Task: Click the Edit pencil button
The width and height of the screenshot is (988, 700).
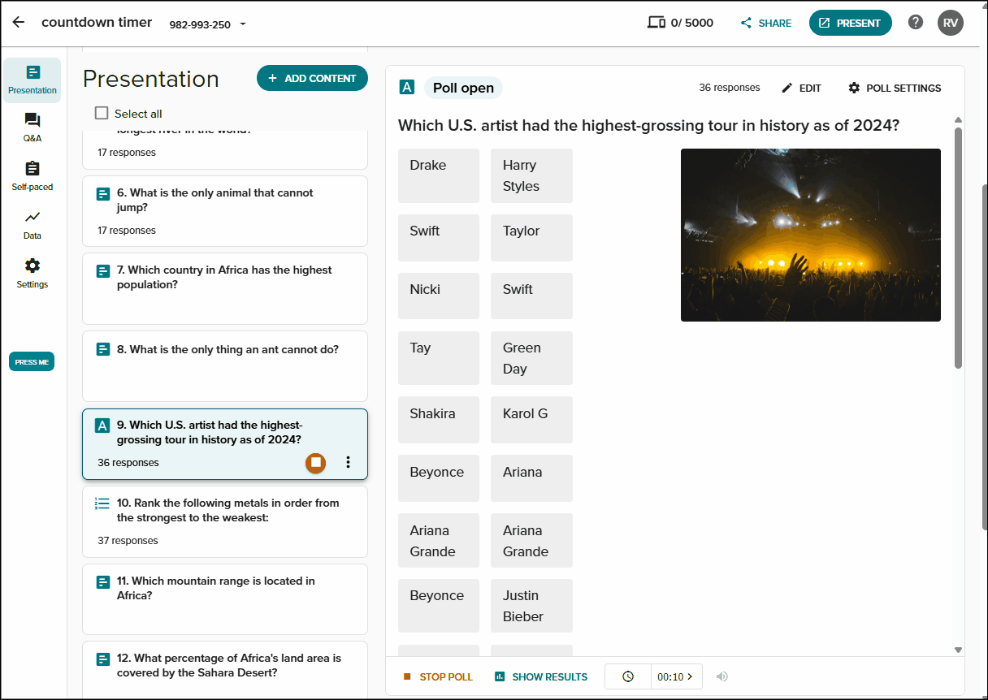Action: [x=802, y=88]
